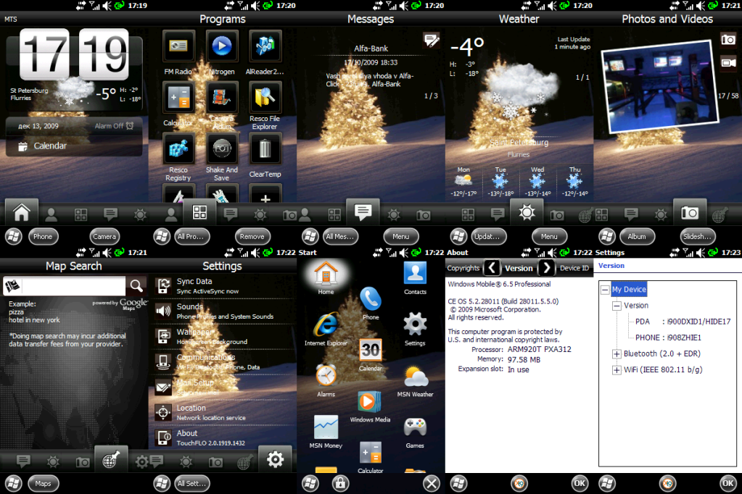Expand the WiFi (IEEE 802.11 b/g) node
This screenshot has width=742, height=494.
point(617,370)
